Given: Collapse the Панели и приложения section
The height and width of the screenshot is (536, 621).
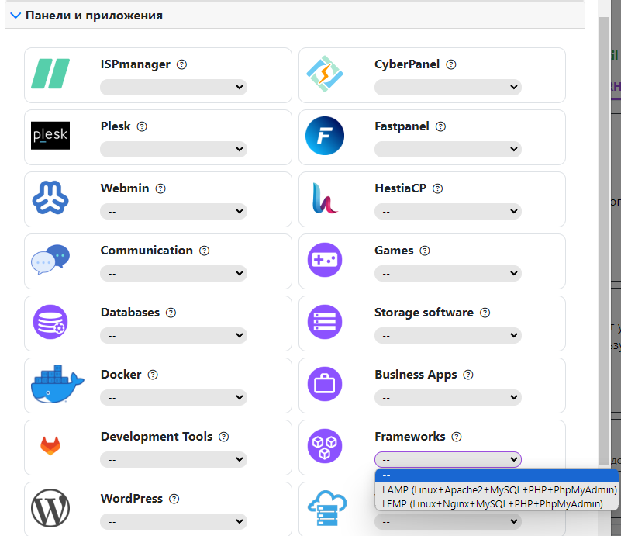Looking at the screenshot, I should 16,16.
